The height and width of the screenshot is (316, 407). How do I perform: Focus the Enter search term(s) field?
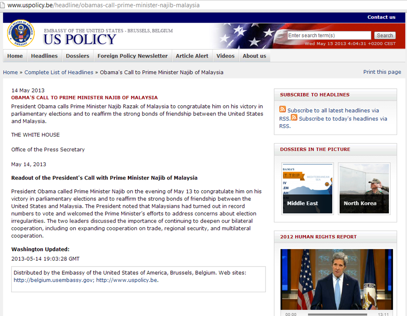pos(329,35)
